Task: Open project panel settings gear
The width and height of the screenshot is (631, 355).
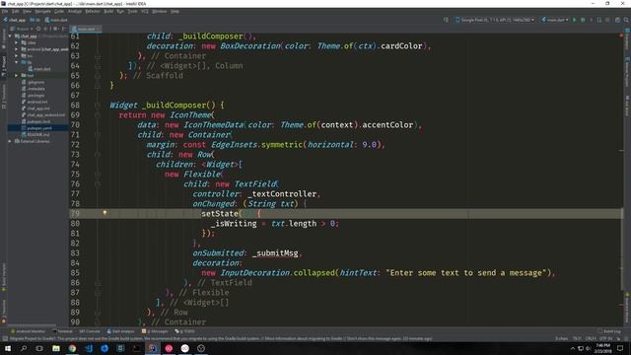Action: point(55,29)
